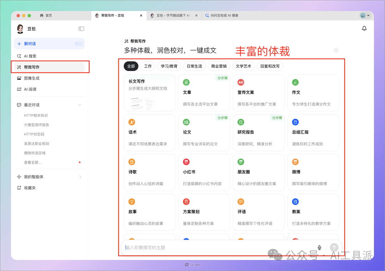
Task: Select the 方案策划 card
Action: coord(204,212)
